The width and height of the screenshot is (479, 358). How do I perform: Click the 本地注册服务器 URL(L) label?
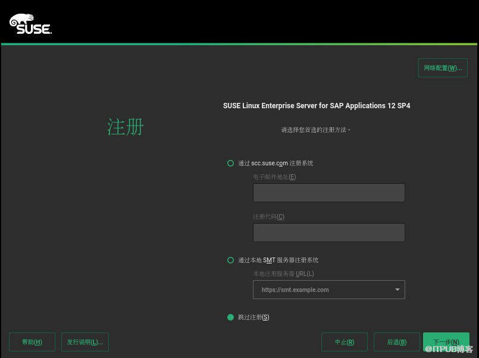[283, 274]
